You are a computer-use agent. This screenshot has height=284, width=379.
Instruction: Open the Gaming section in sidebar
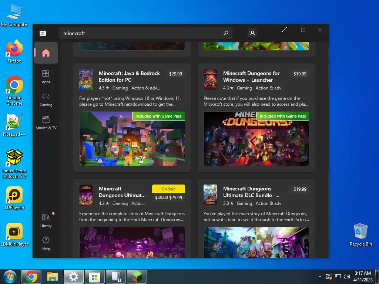point(46,100)
